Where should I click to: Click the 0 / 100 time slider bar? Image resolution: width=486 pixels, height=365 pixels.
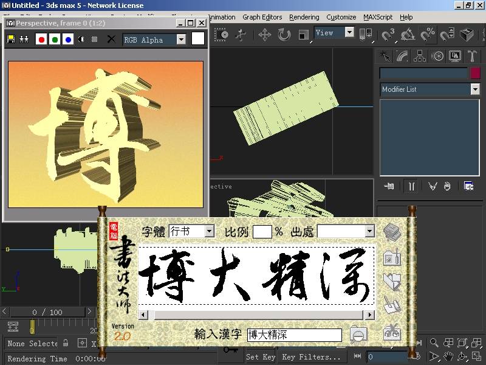(x=47, y=312)
